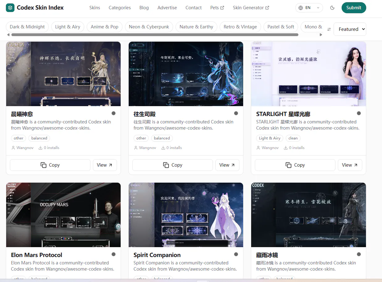Click the Submit button
This screenshot has width=382, height=282.
click(354, 8)
